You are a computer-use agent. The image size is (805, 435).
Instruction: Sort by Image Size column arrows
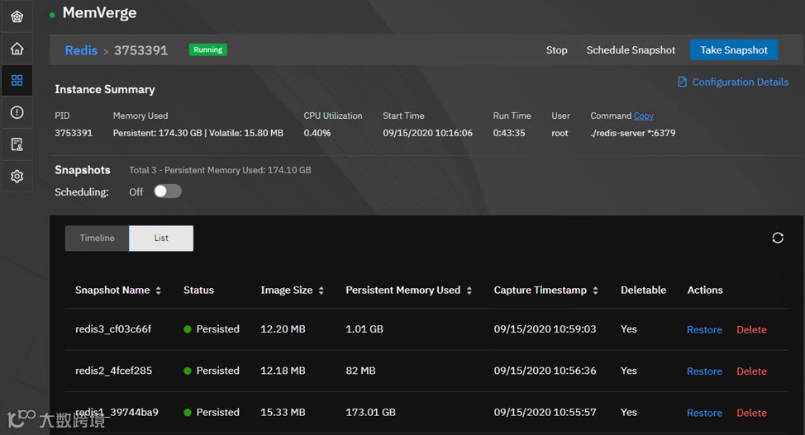321,291
